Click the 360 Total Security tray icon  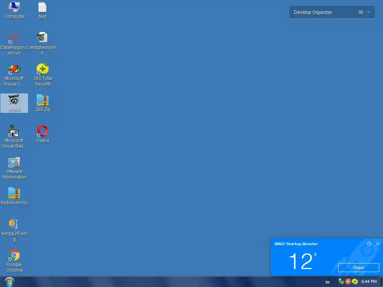(355, 281)
